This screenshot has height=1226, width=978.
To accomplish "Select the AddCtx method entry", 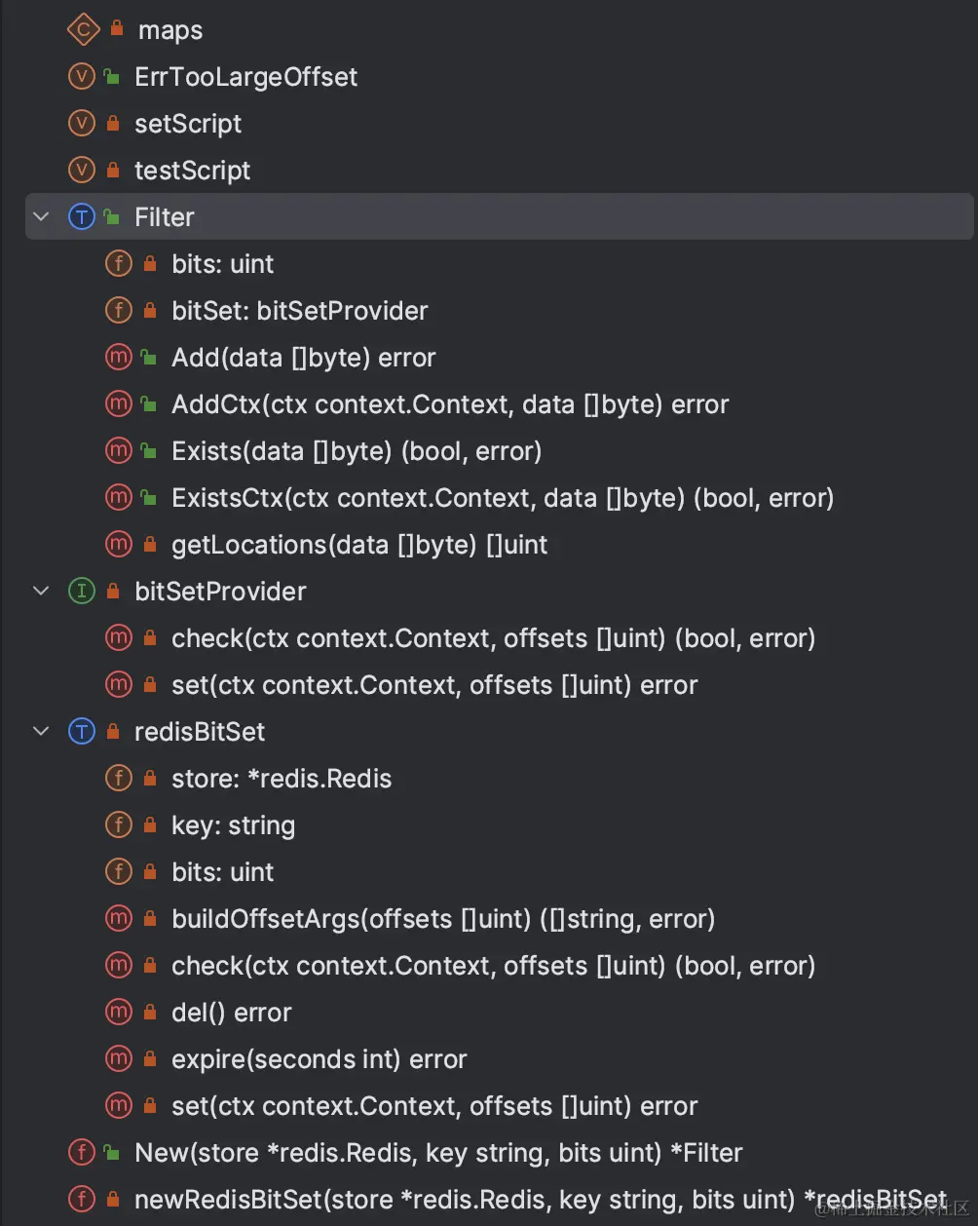I will (450, 404).
